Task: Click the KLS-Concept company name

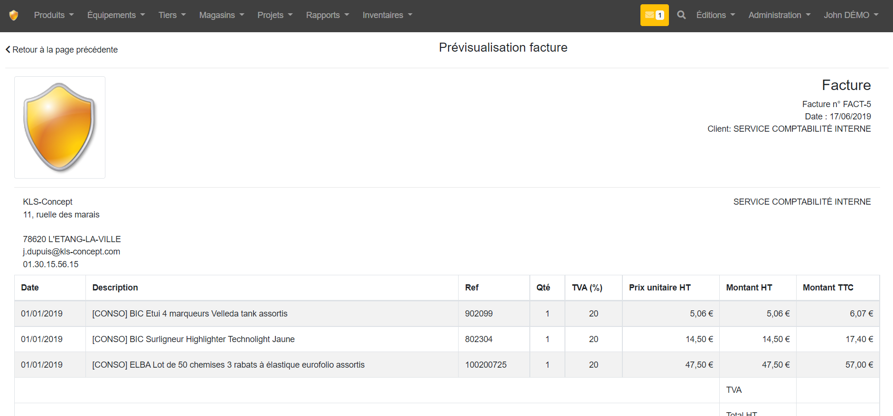Action: click(x=48, y=202)
